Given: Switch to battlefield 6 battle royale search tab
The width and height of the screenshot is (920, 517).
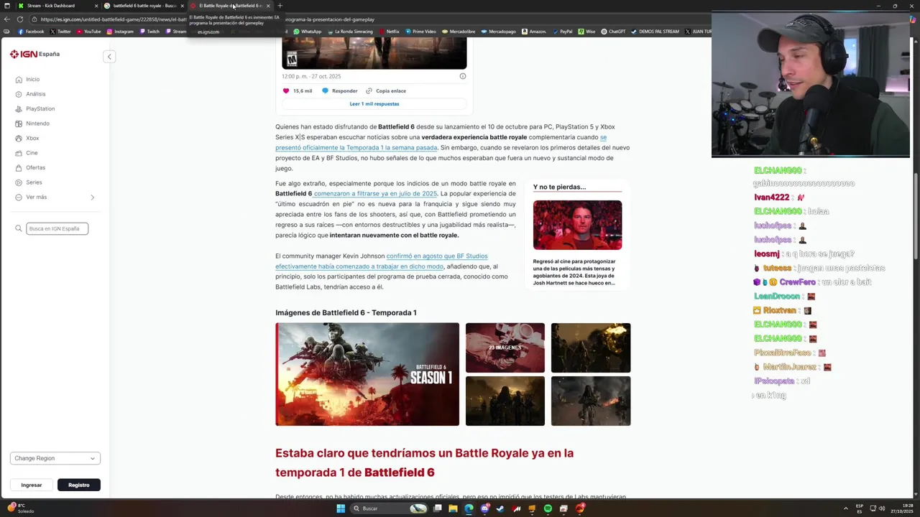Looking at the screenshot, I should [x=144, y=6].
